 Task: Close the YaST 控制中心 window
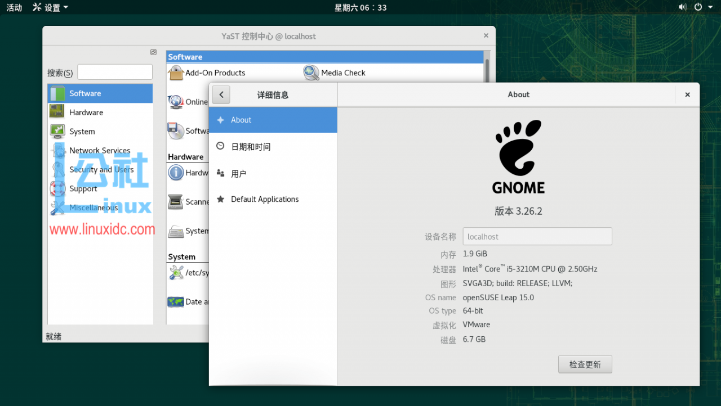486,35
